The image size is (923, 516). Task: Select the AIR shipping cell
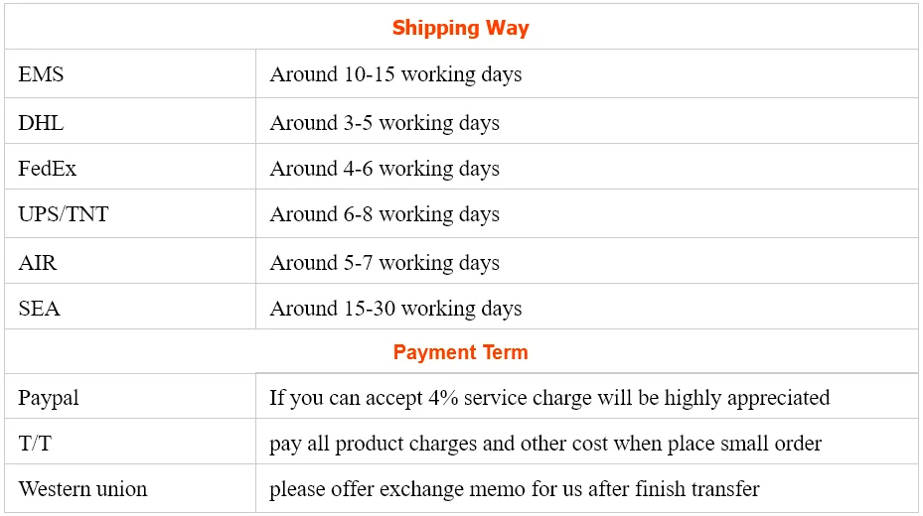tap(40, 263)
